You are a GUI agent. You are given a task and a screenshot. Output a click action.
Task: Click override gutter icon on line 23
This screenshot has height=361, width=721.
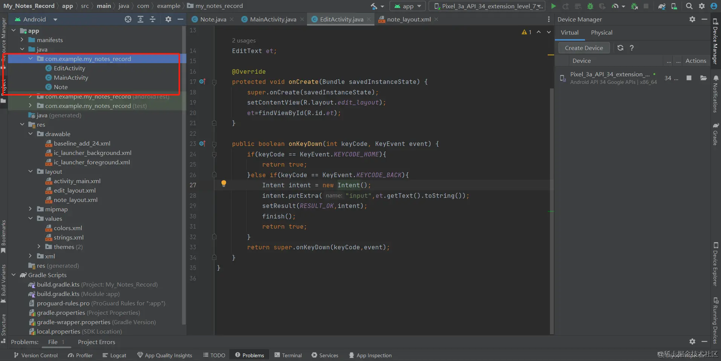[x=202, y=144]
